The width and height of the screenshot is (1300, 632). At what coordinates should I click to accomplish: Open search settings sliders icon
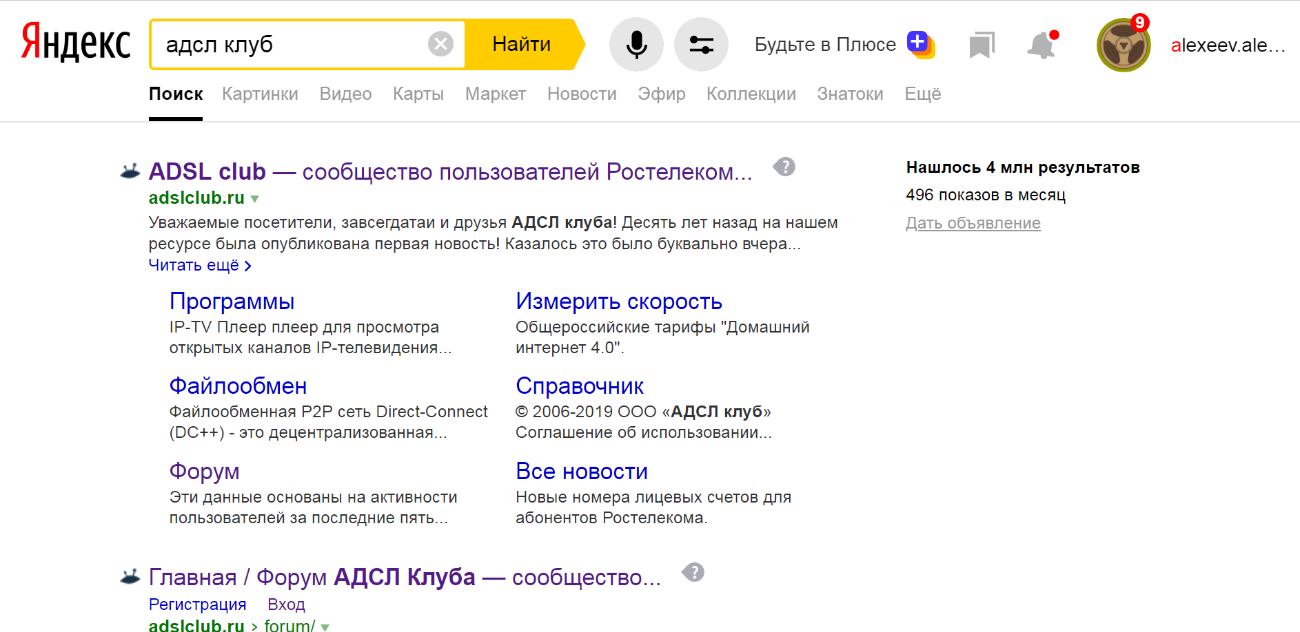701,45
